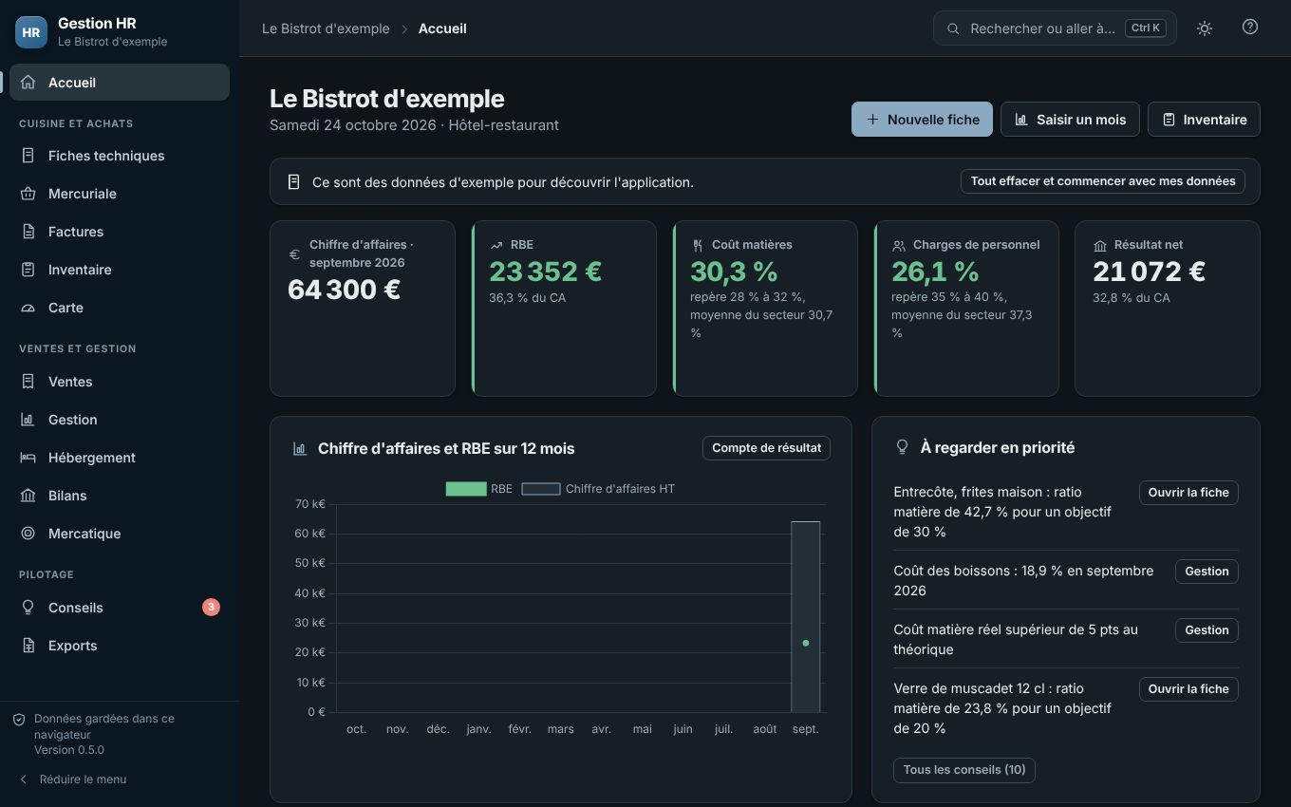Click the Fiches techniques sidebar icon

[x=28, y=156]
